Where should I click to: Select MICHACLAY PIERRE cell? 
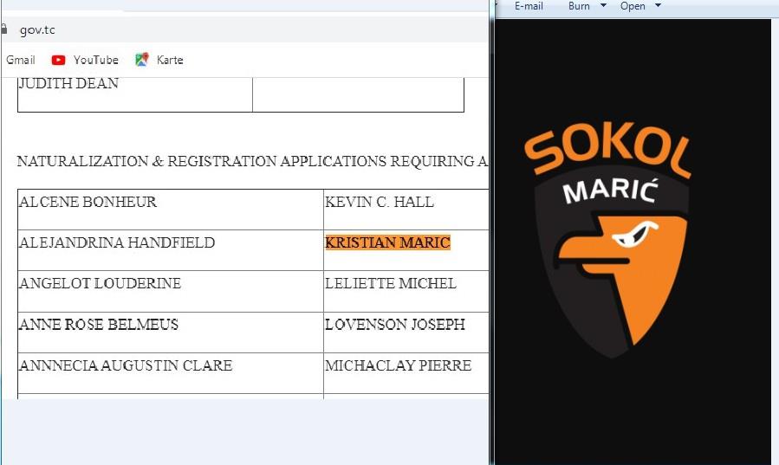[x=406, y=373]
